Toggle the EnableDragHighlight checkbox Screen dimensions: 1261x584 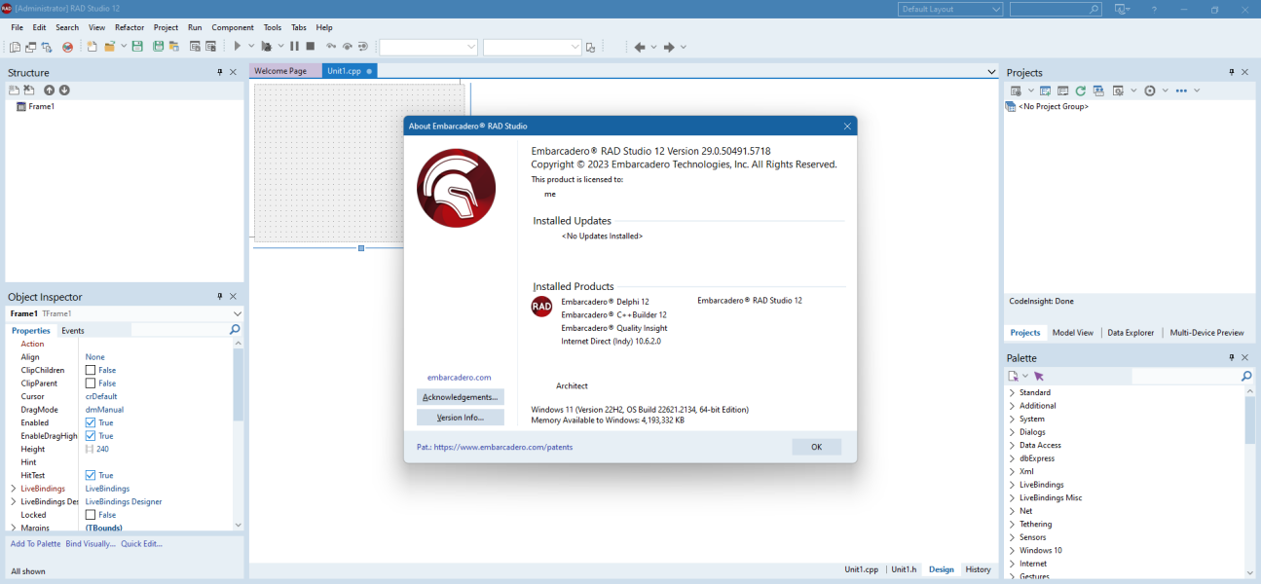tap(91, 436)
